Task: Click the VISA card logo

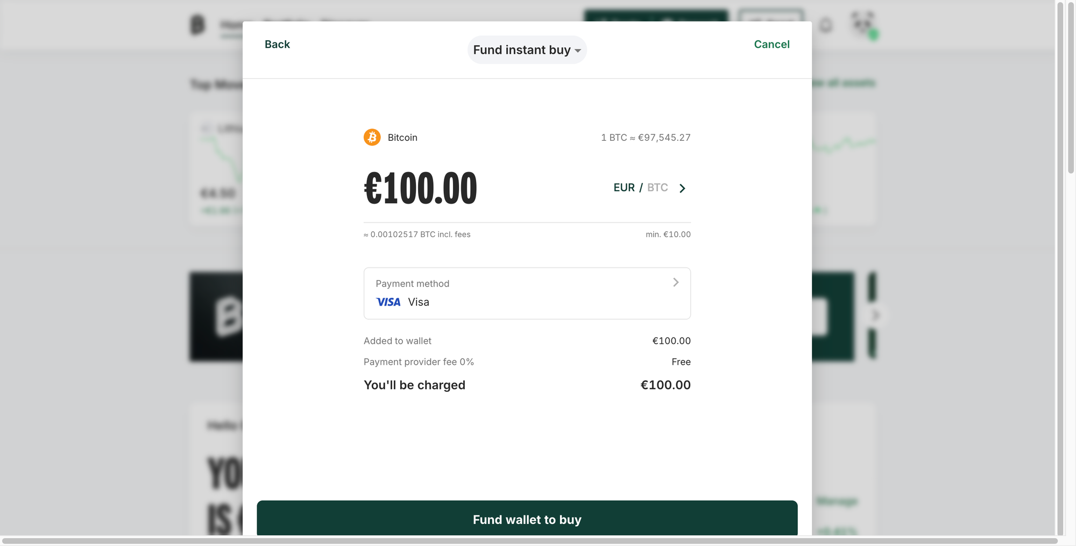Action: [x=388, y=302]
